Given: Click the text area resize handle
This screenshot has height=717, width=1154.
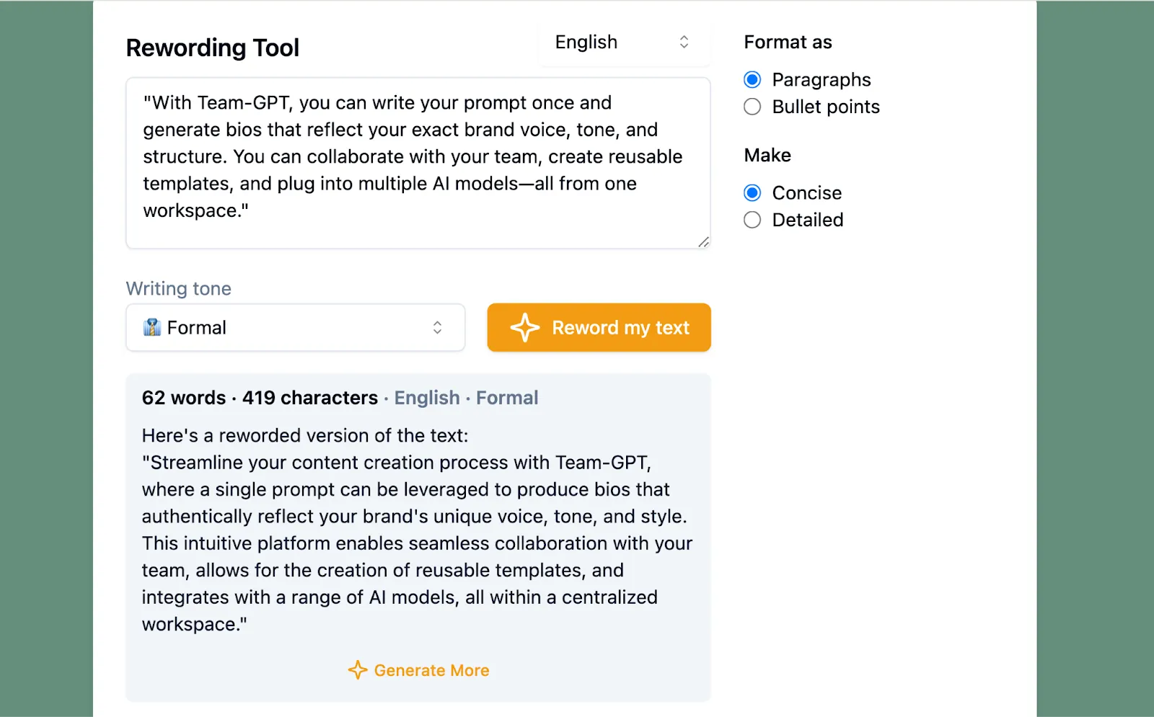Looking at the screenshot, I should click(x=703, y=242).
